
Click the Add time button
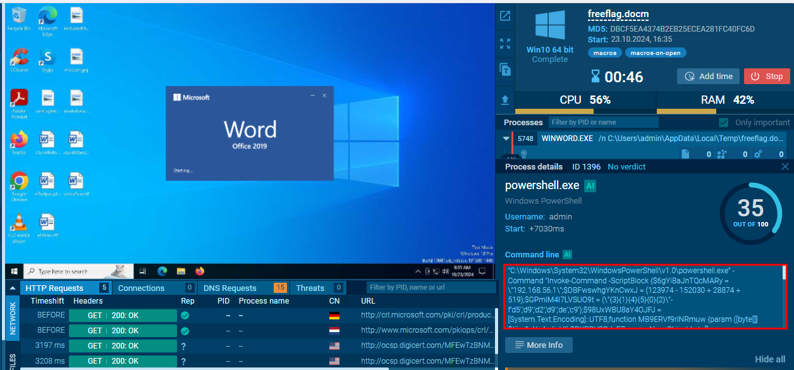tap(708, 76)
